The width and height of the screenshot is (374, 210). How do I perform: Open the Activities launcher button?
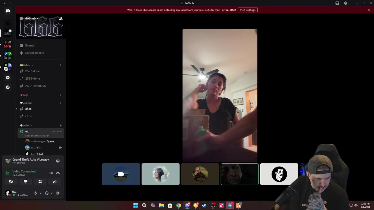coord(40,181)
